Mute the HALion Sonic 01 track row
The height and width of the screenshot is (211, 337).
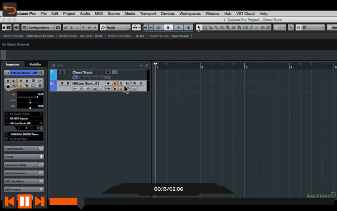pyautogui.click(x=62, y=83)
